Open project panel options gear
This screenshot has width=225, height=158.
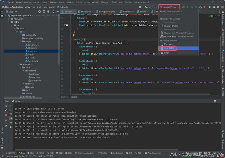point(53,11)
